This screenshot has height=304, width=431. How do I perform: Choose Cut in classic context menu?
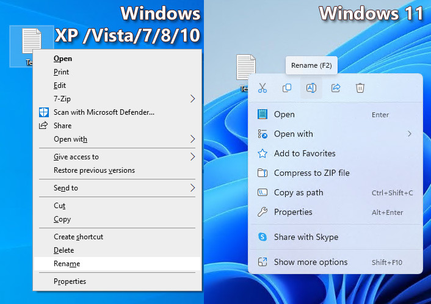[117, 206]
